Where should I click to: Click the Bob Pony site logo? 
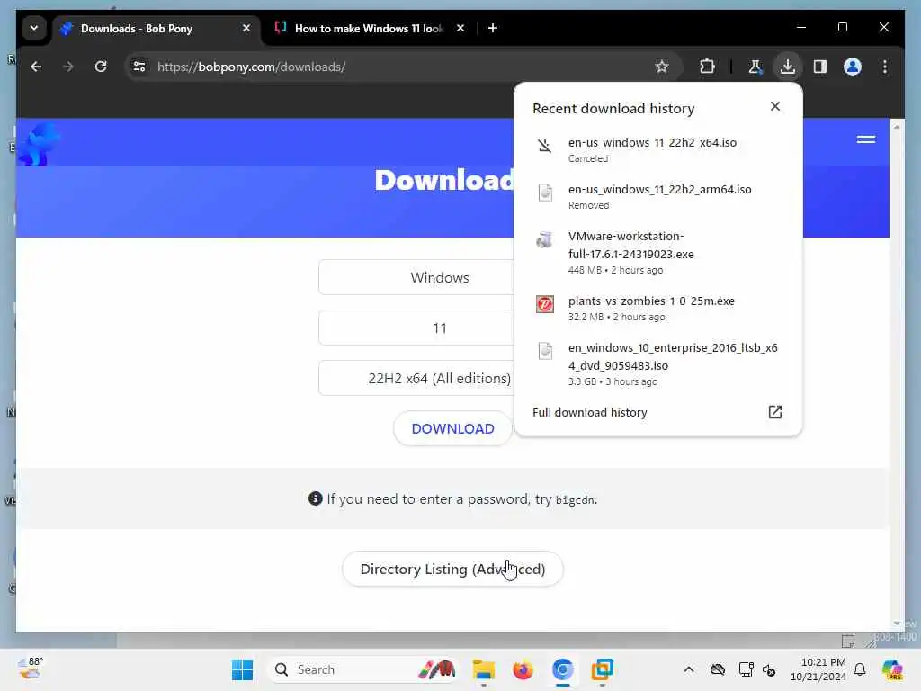(x=38, y=143)
